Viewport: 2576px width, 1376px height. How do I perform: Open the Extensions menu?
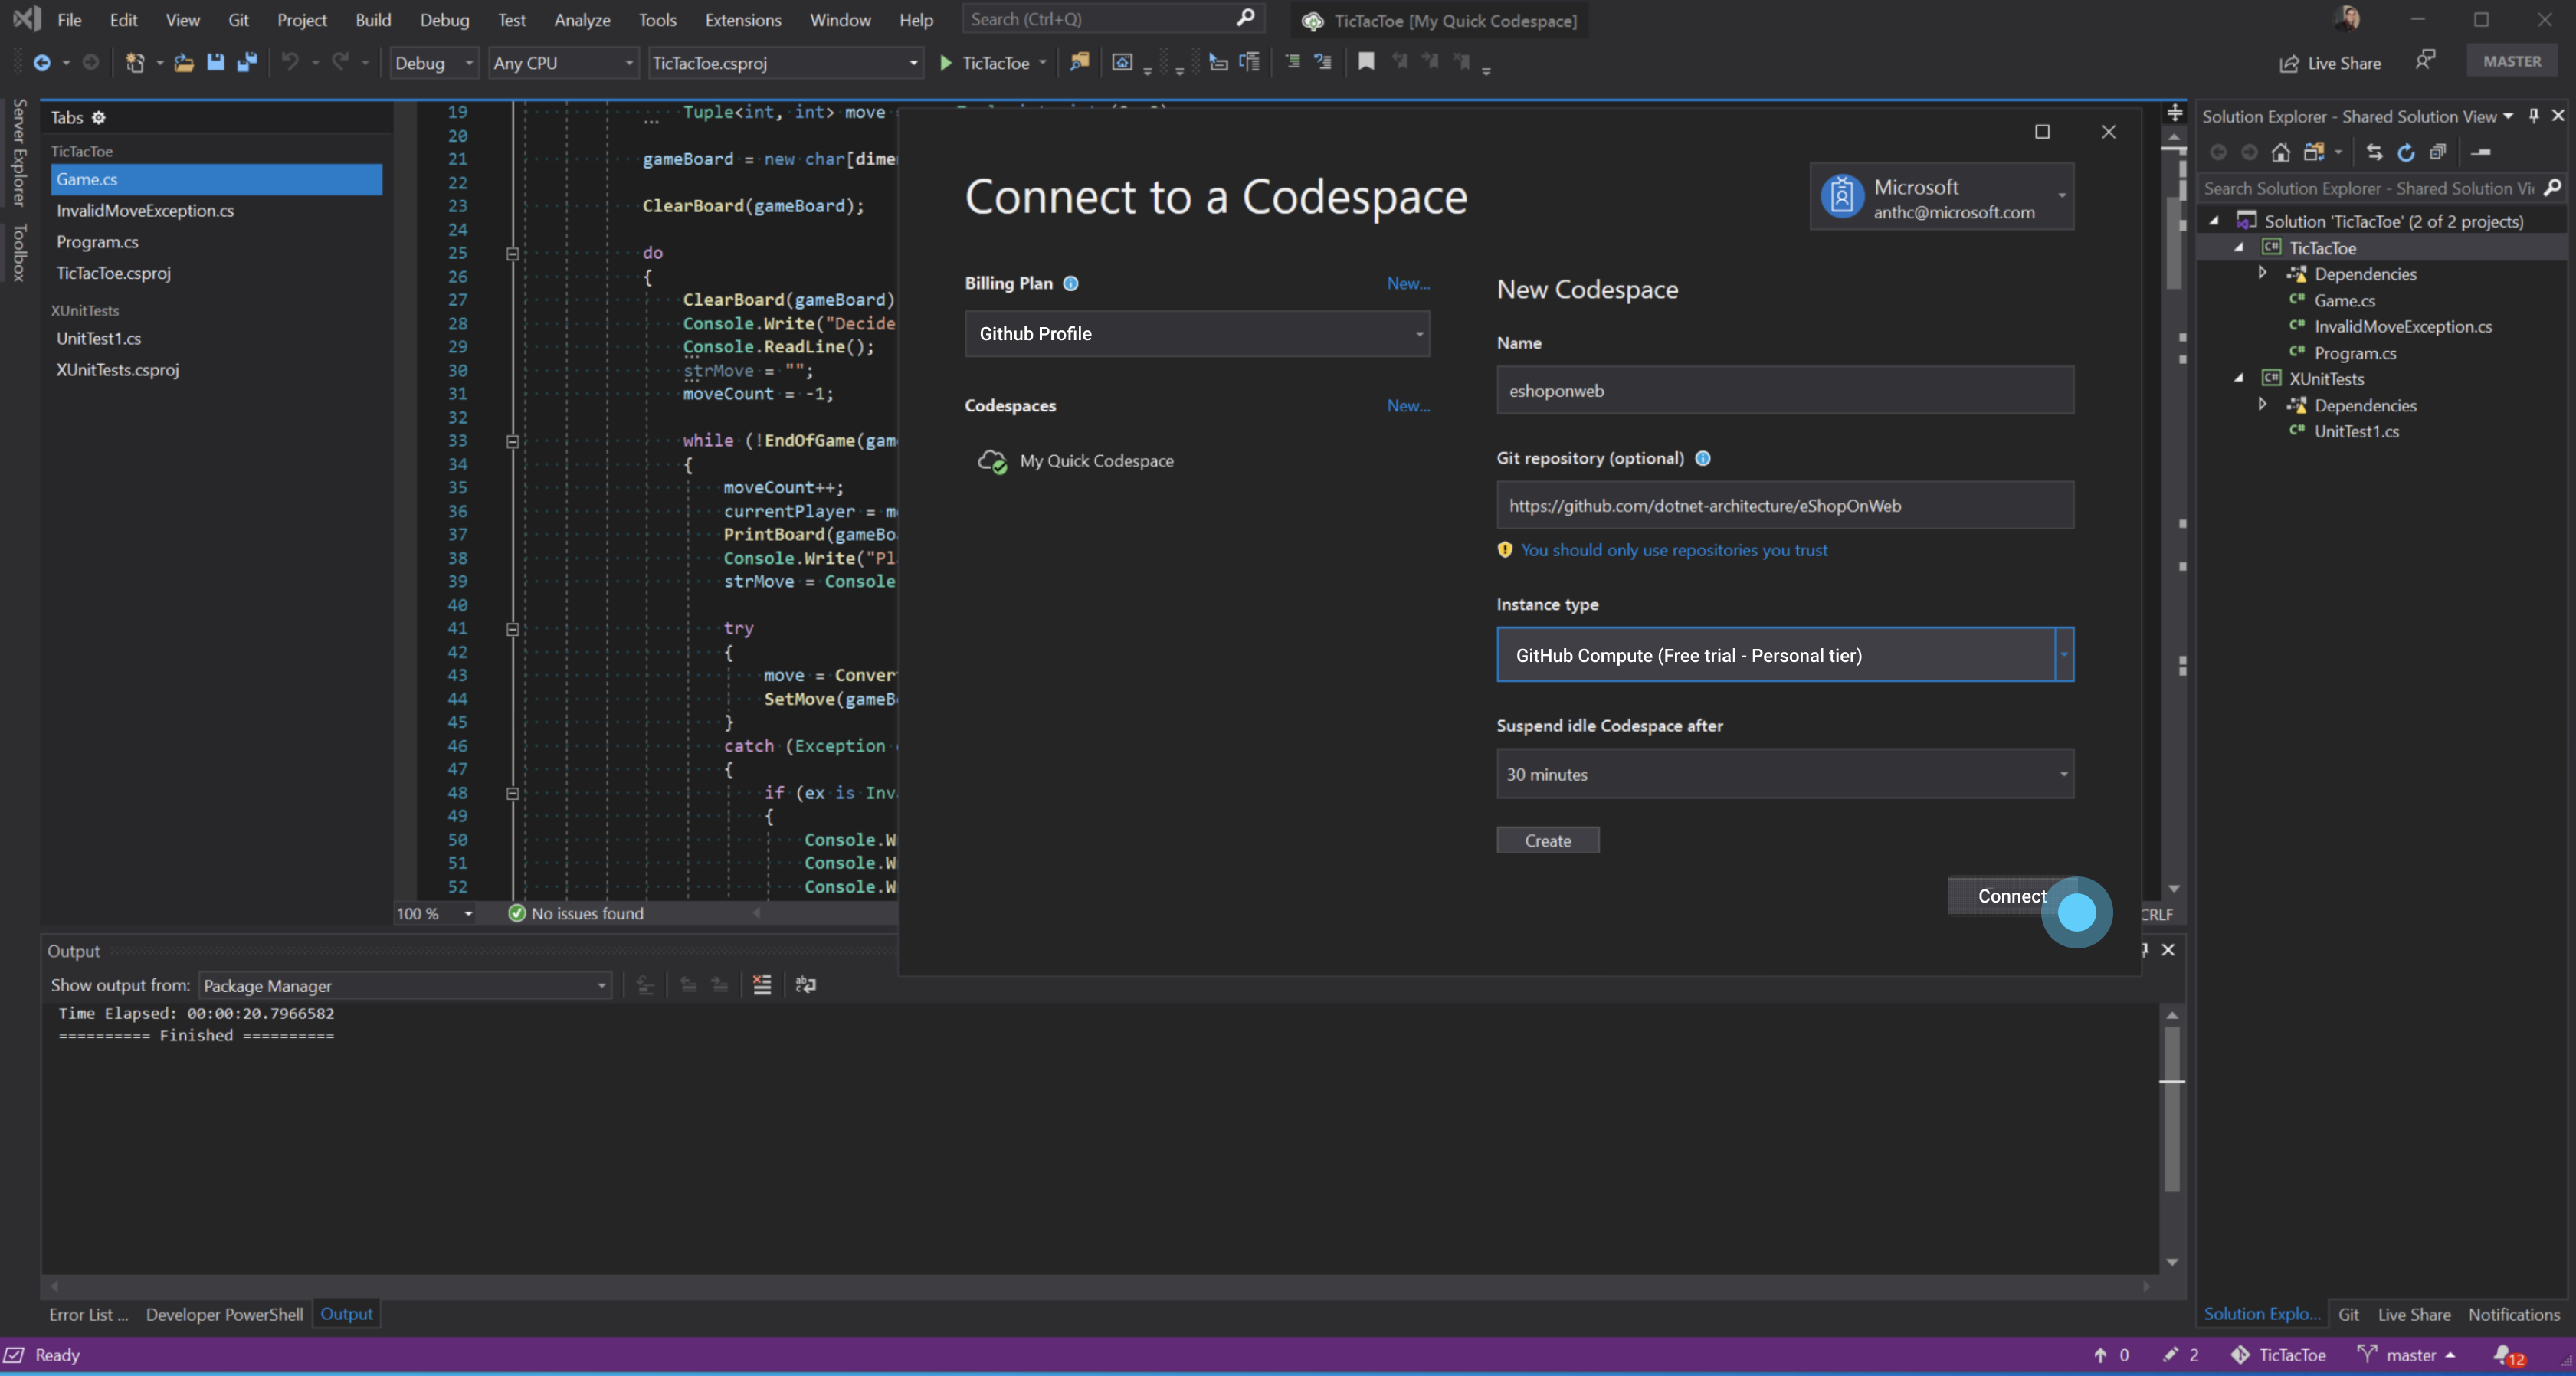[742, 19]
